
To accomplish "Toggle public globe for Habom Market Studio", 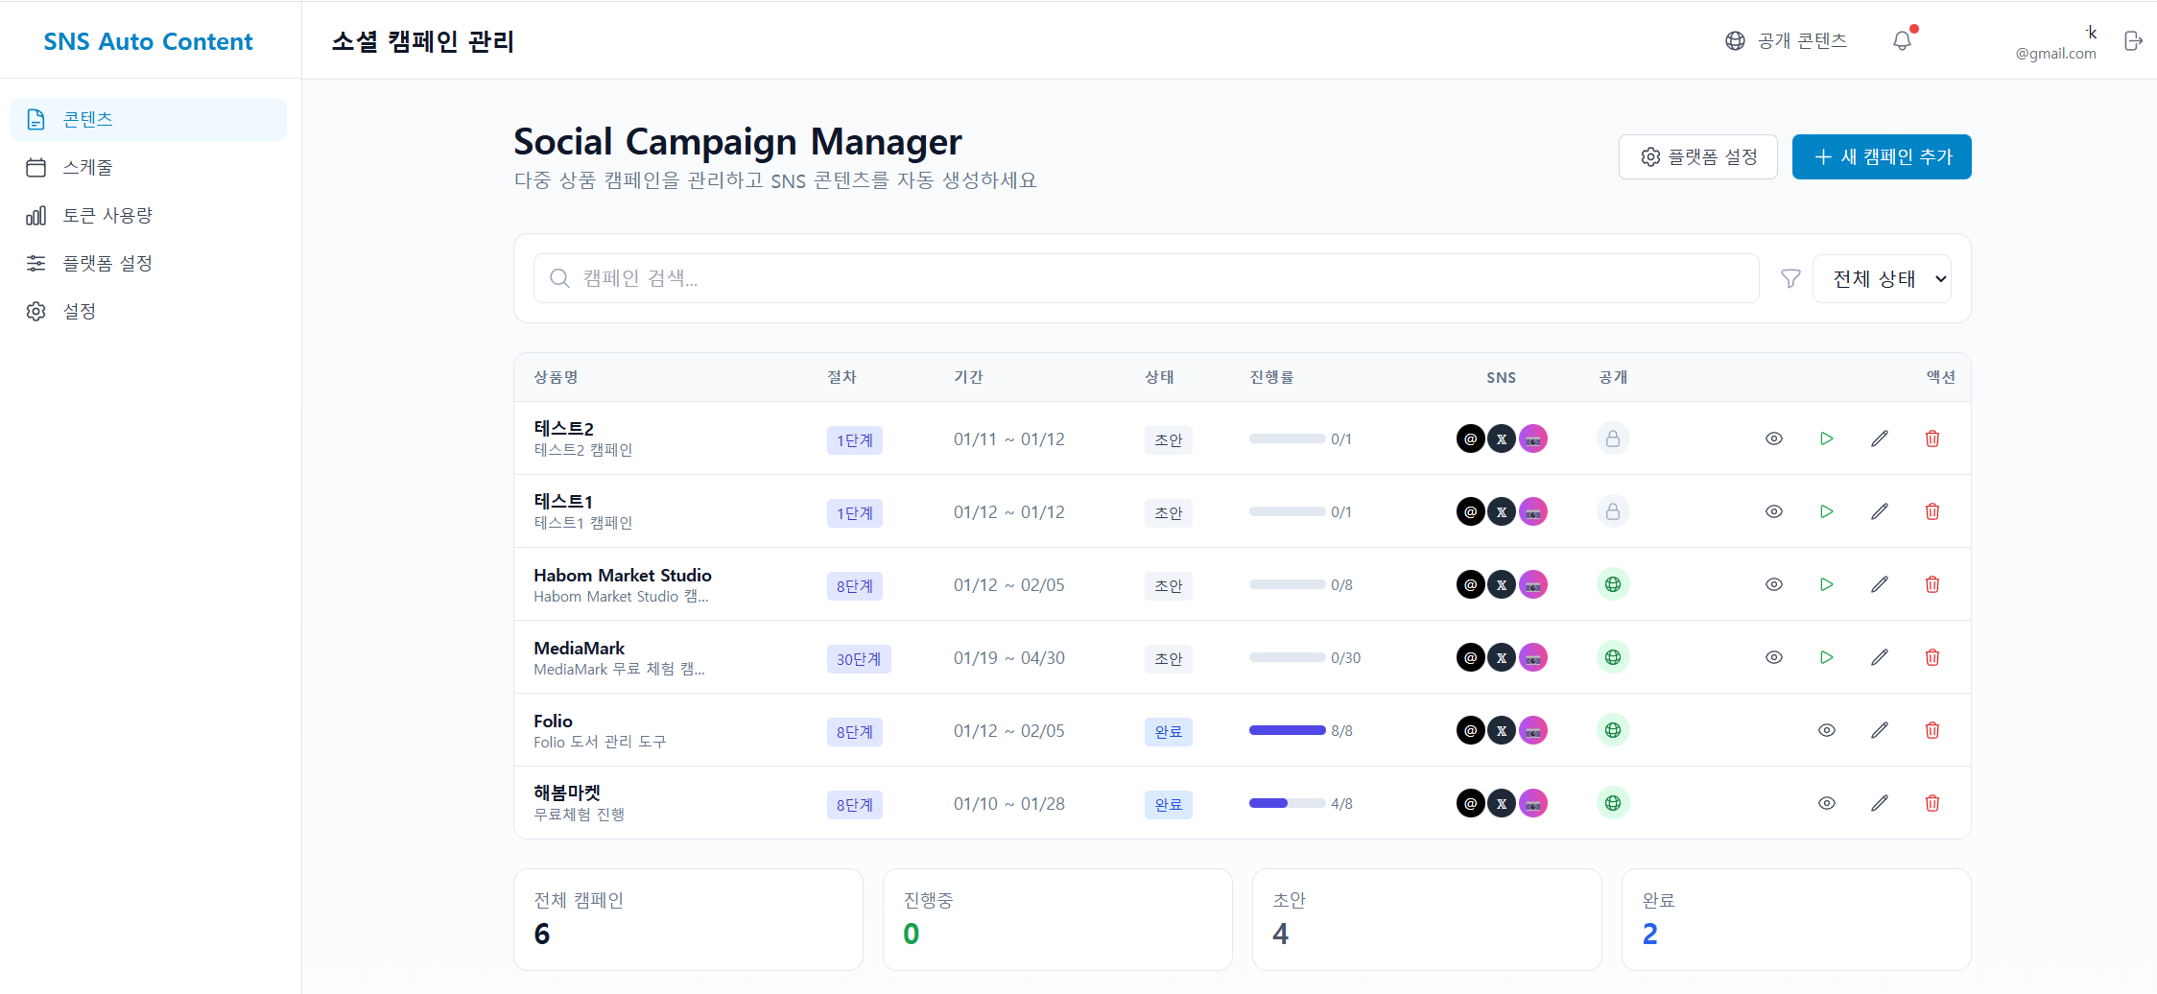I will point(1613,584).
